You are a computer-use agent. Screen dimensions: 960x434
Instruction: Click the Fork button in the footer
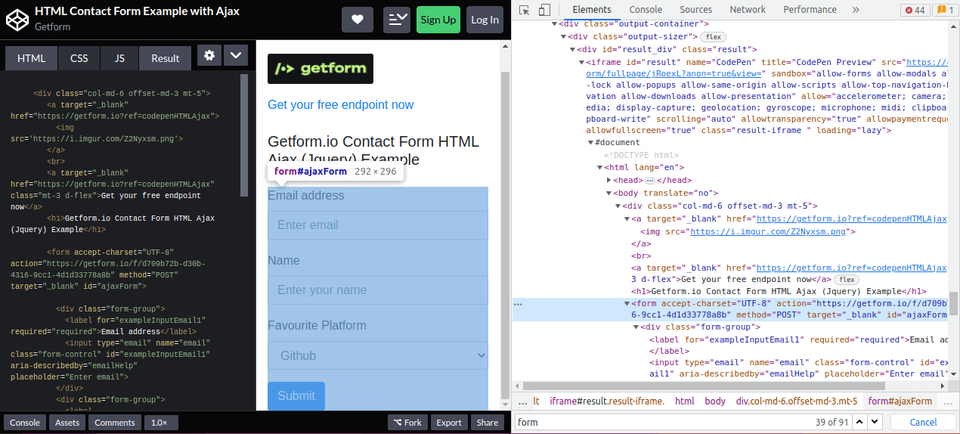point(407,423)
